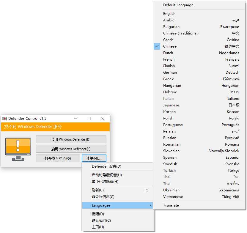The image size is (247, 233).
Task: Switch language to Dutch
Action: click(199, 53)
